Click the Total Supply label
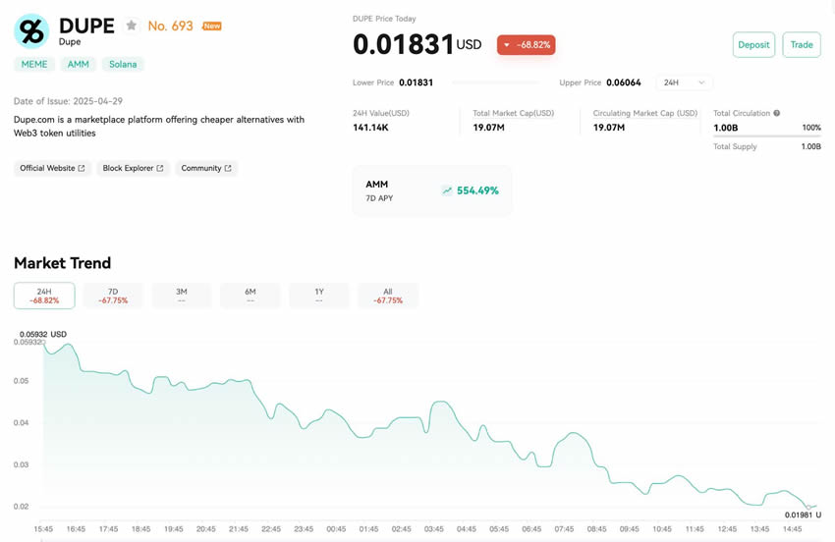This screenshot has height=542, width=835. point(735,146)
